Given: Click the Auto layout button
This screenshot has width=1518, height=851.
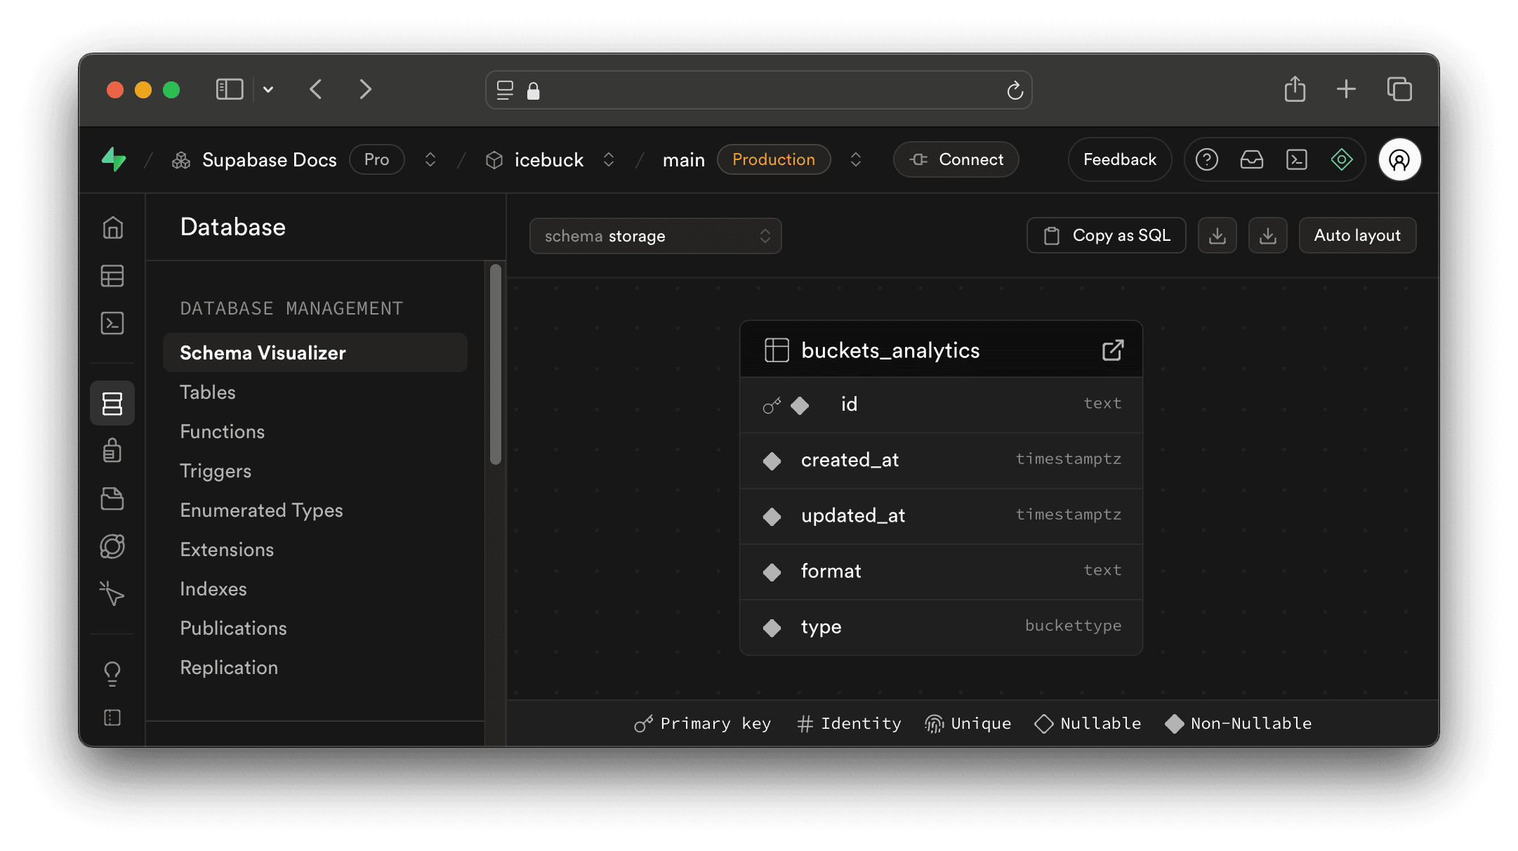Looking at the screenshot, I should (1357, 235).
